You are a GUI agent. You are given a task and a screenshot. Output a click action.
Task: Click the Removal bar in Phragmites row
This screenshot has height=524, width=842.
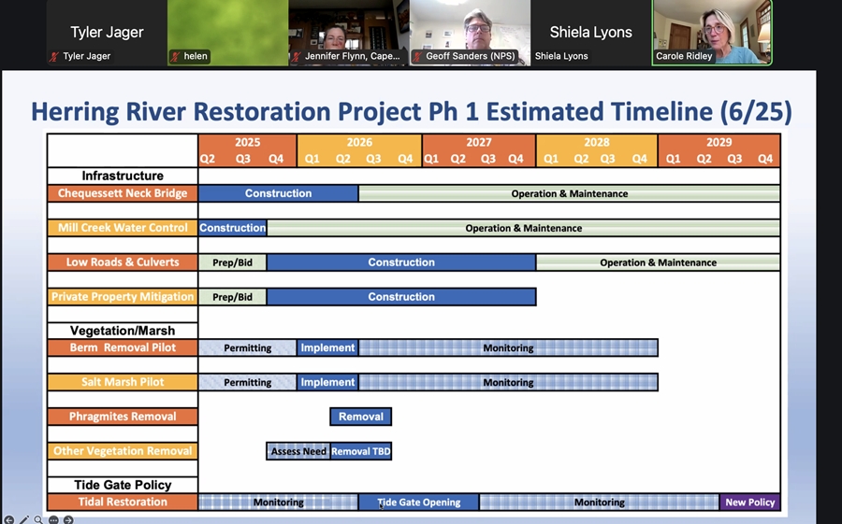point(361,417)
